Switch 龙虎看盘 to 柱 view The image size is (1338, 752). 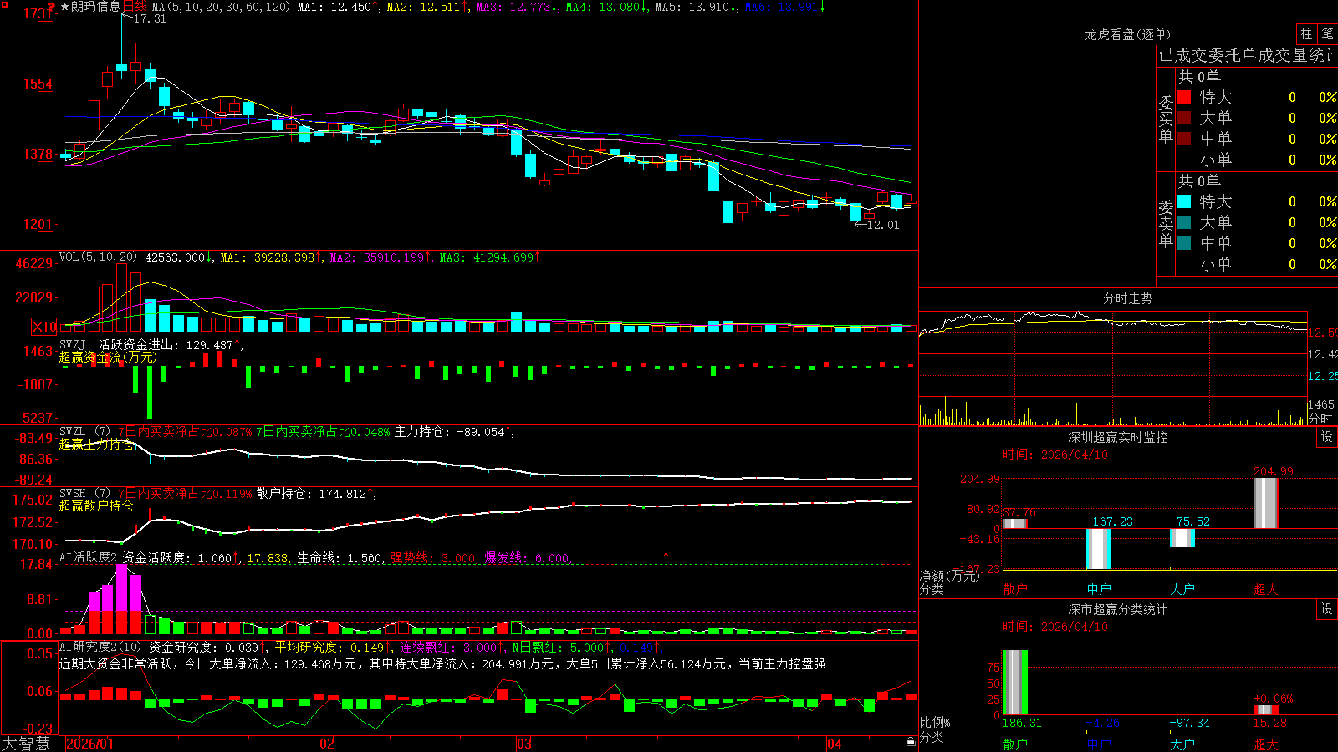coord(1306,33)
